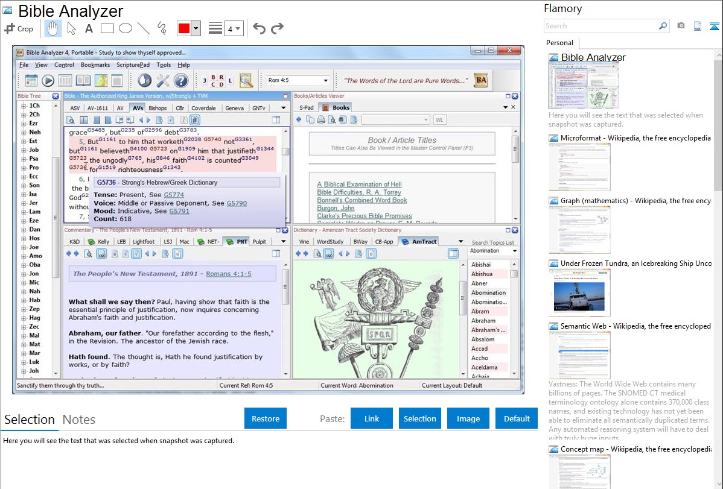Viewport: 723px width, 489px height.
Task: Select the Personal tab in Flamory
Action: coord(560,43)
